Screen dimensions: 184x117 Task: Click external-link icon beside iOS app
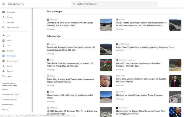coord(16,99)
